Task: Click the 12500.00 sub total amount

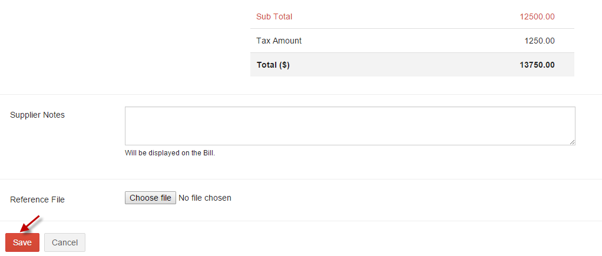Action: click(537, 17)
